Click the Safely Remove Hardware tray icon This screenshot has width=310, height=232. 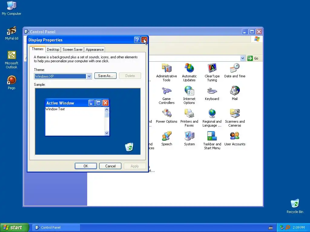click(x=282, y=227)
